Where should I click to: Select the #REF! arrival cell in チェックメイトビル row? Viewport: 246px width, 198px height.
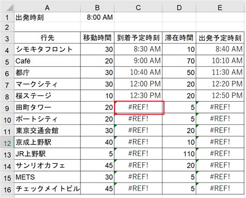(x=138, y=189)
